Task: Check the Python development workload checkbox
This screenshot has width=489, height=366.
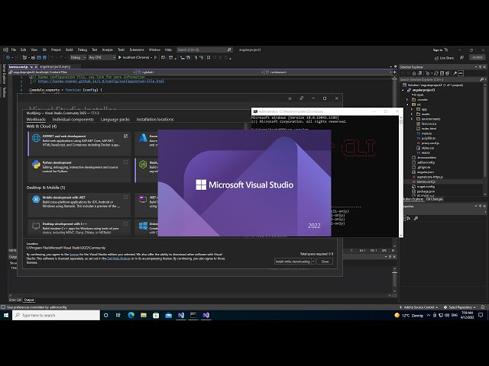Action: [125, 162]
